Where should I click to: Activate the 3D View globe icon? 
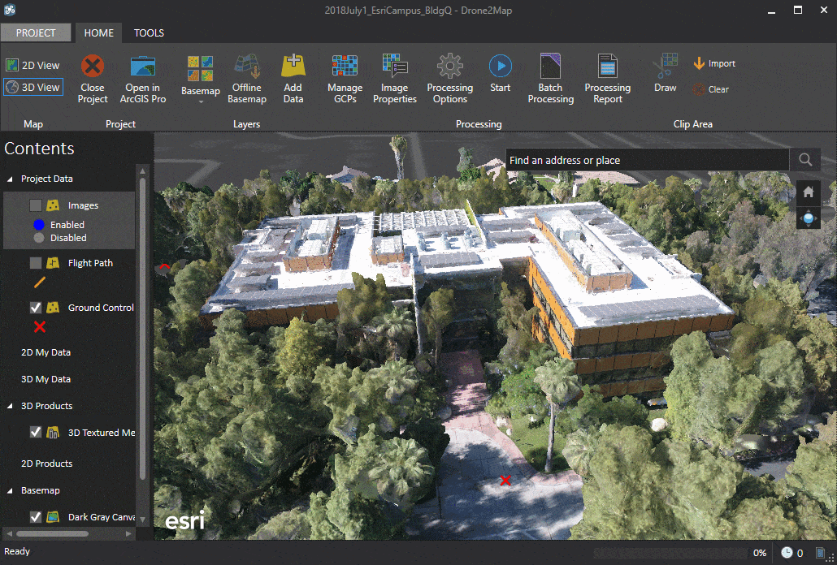pos(12,88)
